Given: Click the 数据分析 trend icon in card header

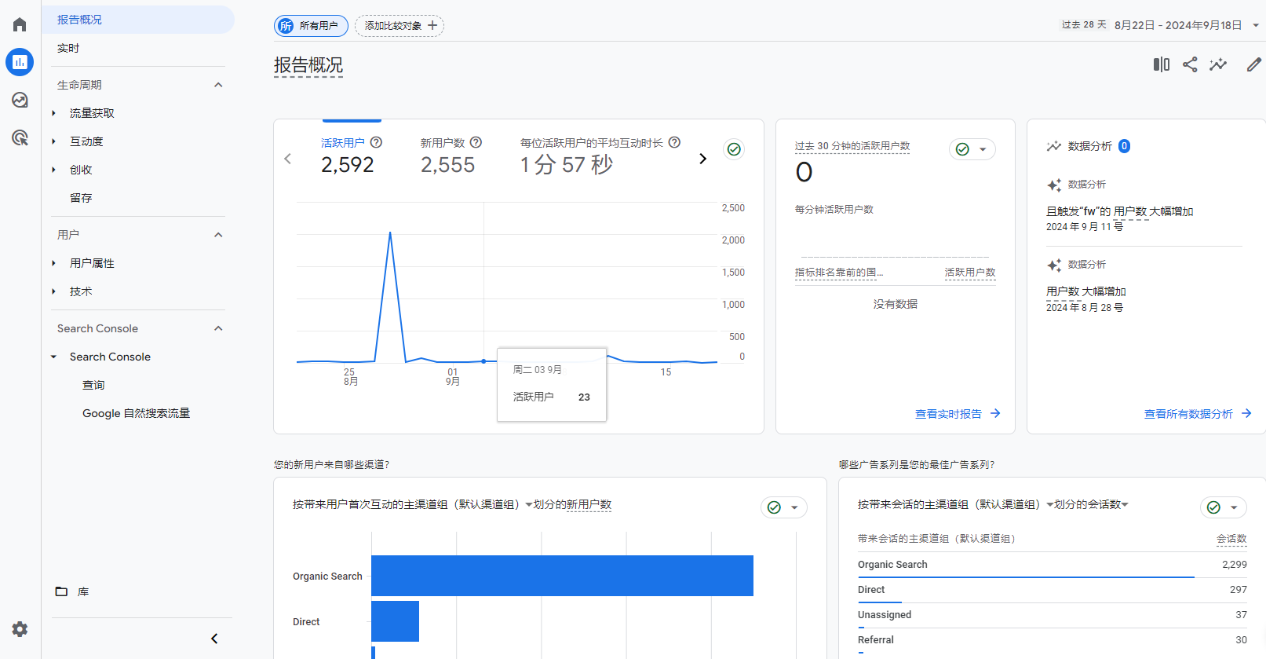Looking at the screenshot, I should pyautogui.click(x=1054, y=146).
